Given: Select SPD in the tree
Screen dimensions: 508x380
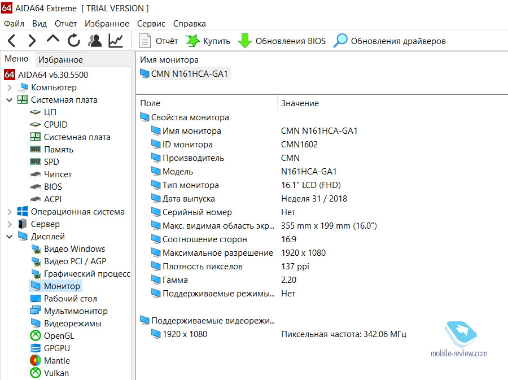Looking at the screenshot, I should [x=45, y=162].
